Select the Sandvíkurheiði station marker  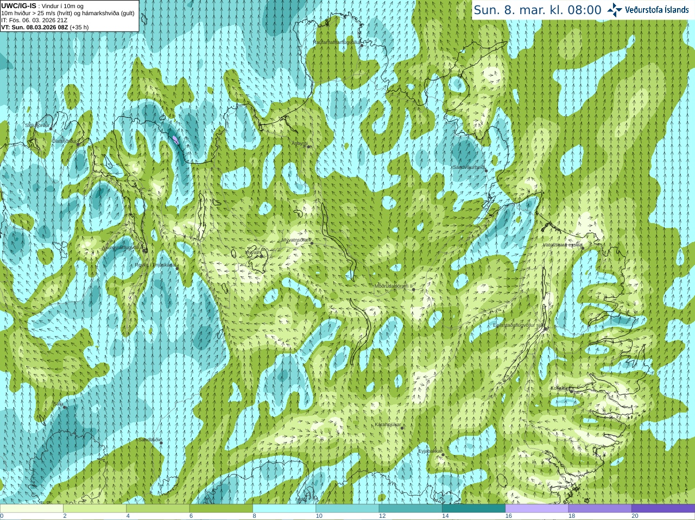point(486,170)
